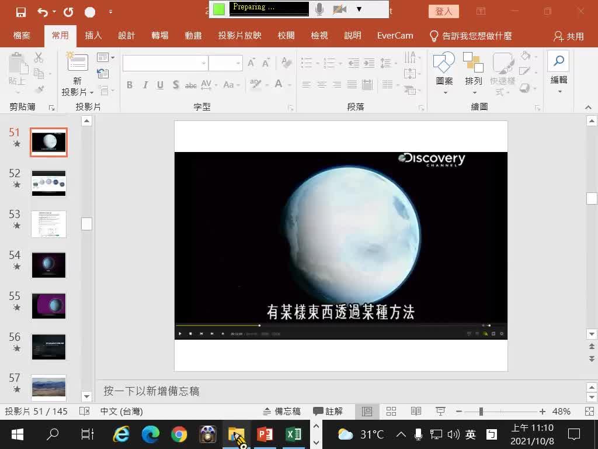
Task: Apply bullet list formatting
Action: click(306, 63)
